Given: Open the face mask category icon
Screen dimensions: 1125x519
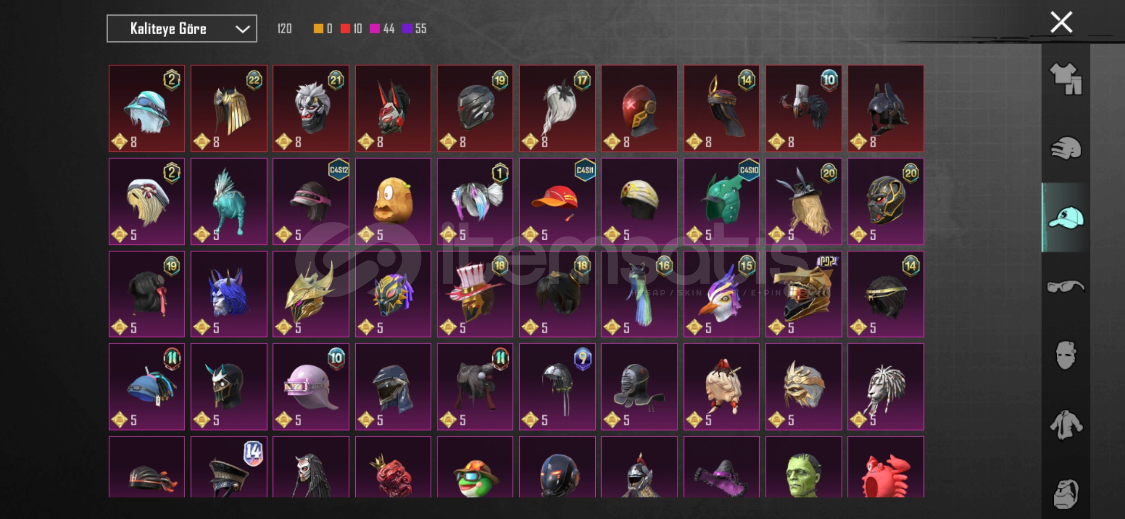Looking at the screenshot, I should coord(1066,356).
